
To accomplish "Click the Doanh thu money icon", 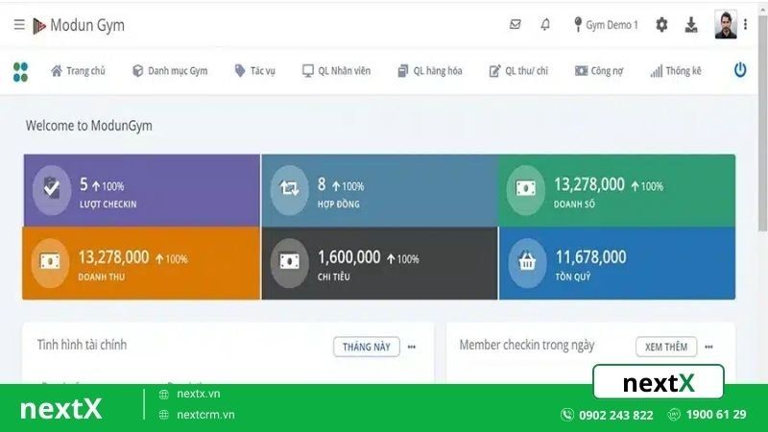I will click(50, 262).
